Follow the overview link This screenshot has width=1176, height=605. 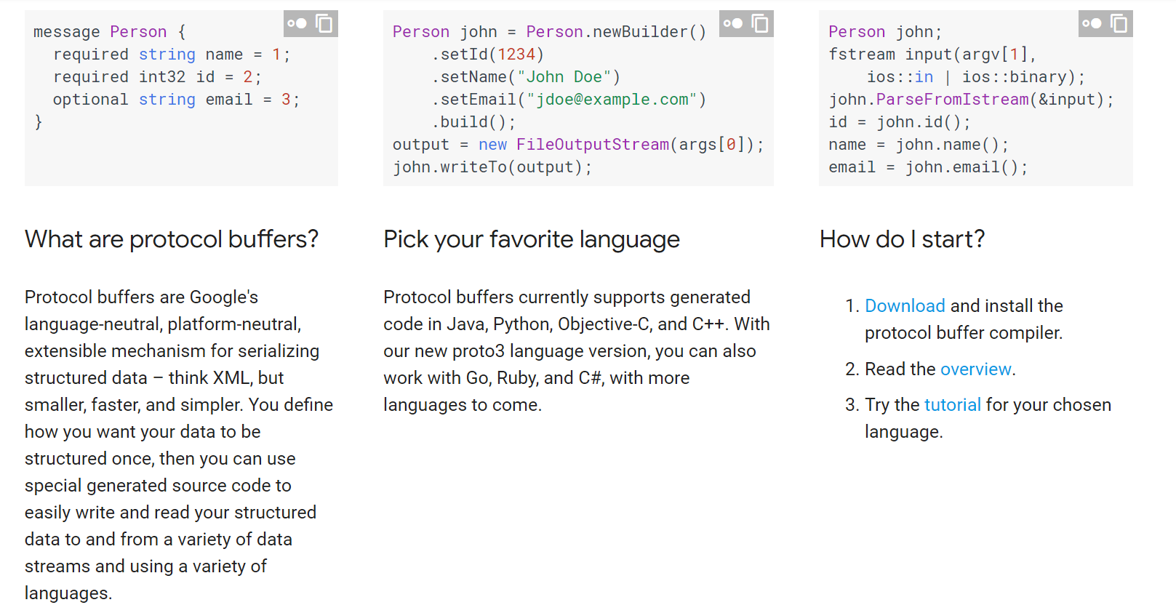tap(975, 369)
